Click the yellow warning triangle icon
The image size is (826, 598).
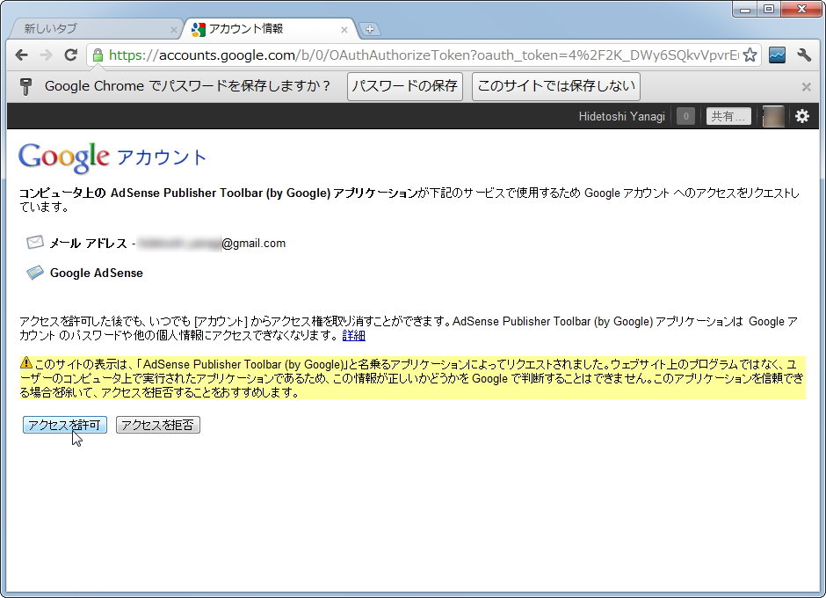pyautogui.click(x=26, y=363)
